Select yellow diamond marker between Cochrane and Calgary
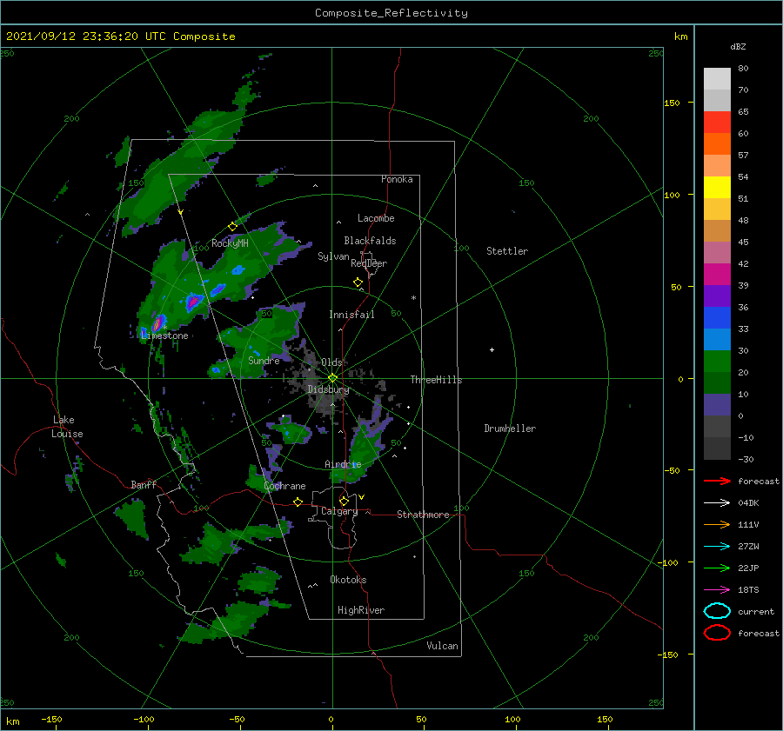783x731 pixels. coord(298,502)
